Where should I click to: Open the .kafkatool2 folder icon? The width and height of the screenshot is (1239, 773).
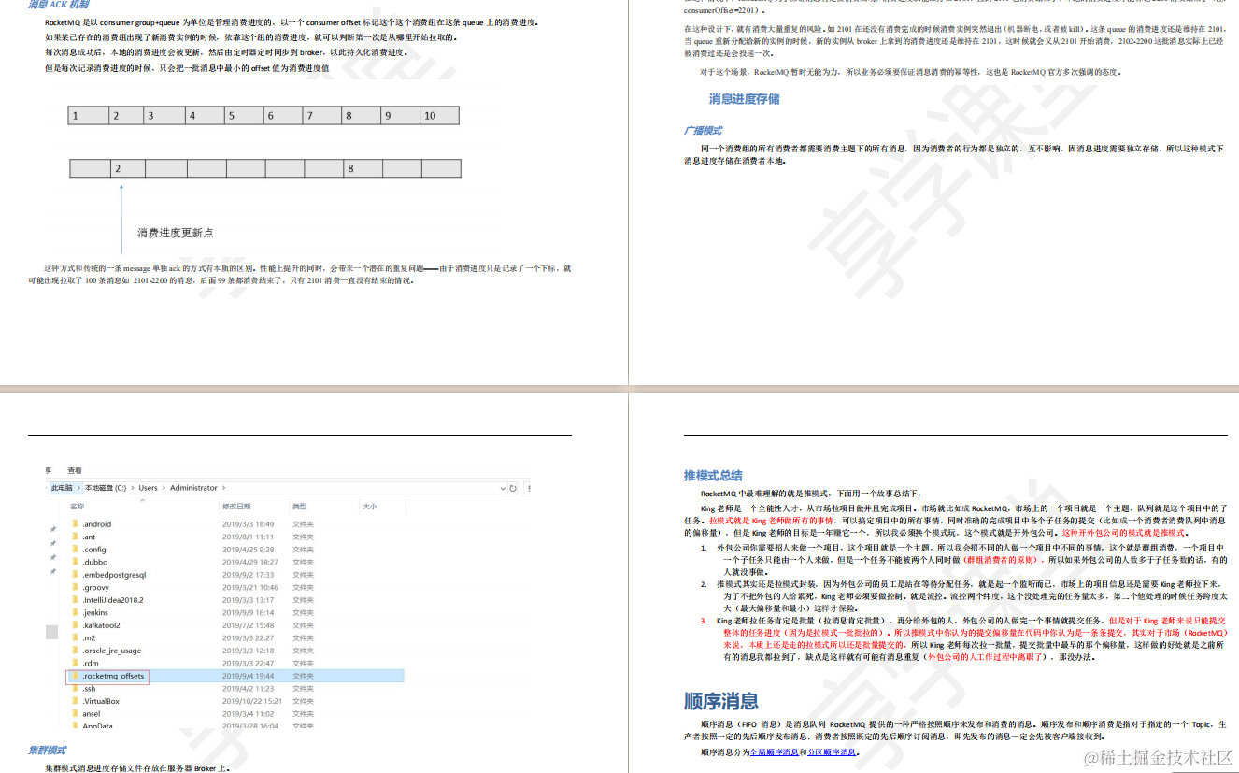pos(73,625)
